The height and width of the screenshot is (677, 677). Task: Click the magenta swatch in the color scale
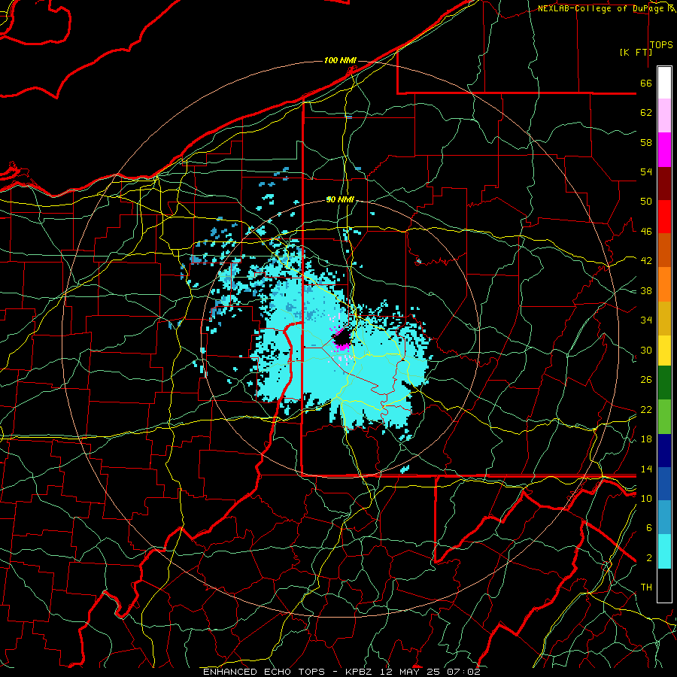664,150
